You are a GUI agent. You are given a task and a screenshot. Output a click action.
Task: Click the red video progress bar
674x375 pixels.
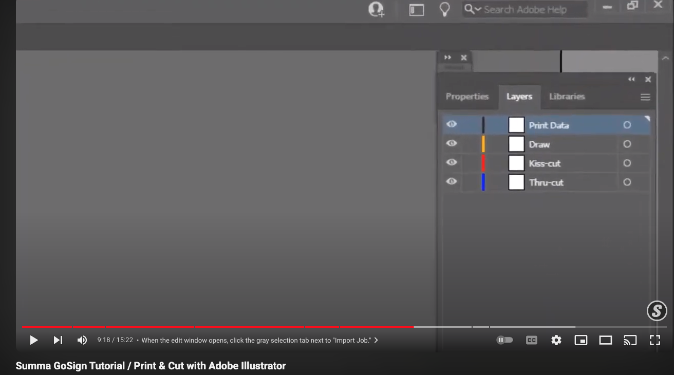pos(218,327)
